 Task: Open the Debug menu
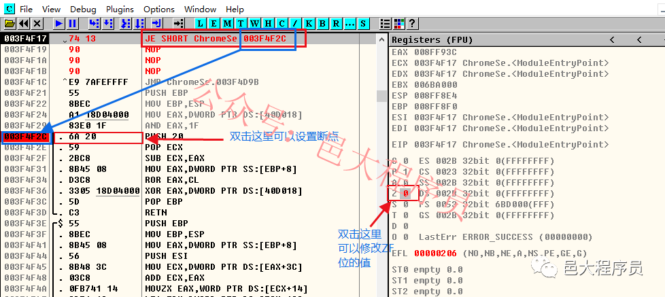[x=83, y=9]
